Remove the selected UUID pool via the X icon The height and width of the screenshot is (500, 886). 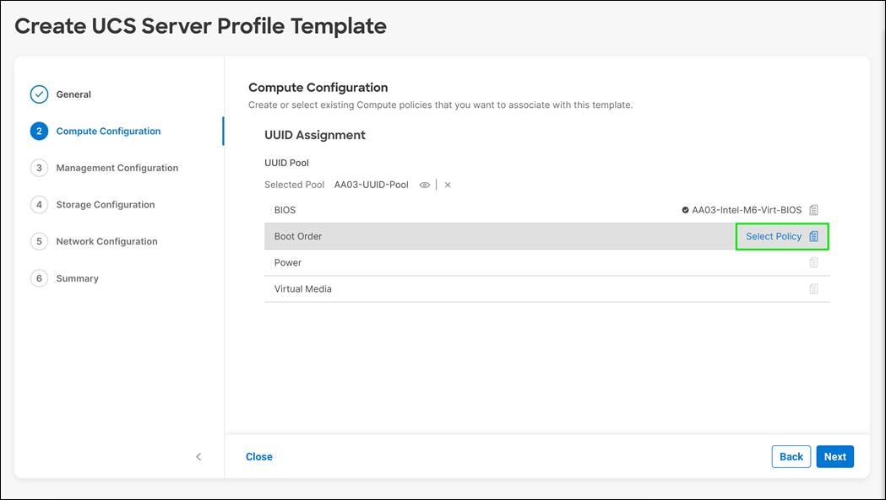coord(445,184)
